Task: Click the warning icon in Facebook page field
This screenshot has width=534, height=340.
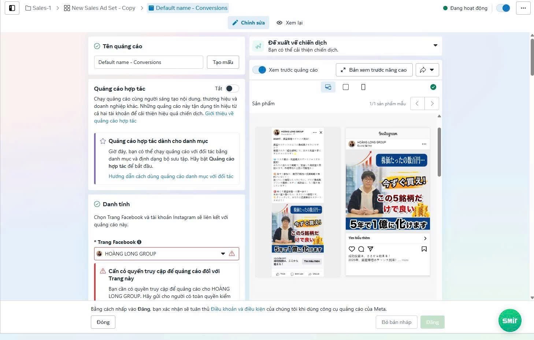Action: [232, 254]
